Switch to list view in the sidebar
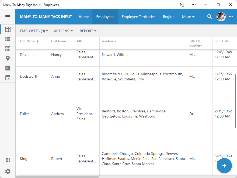Screen dimensions: 237x178 pyautogui.click(x=8, y=39)
